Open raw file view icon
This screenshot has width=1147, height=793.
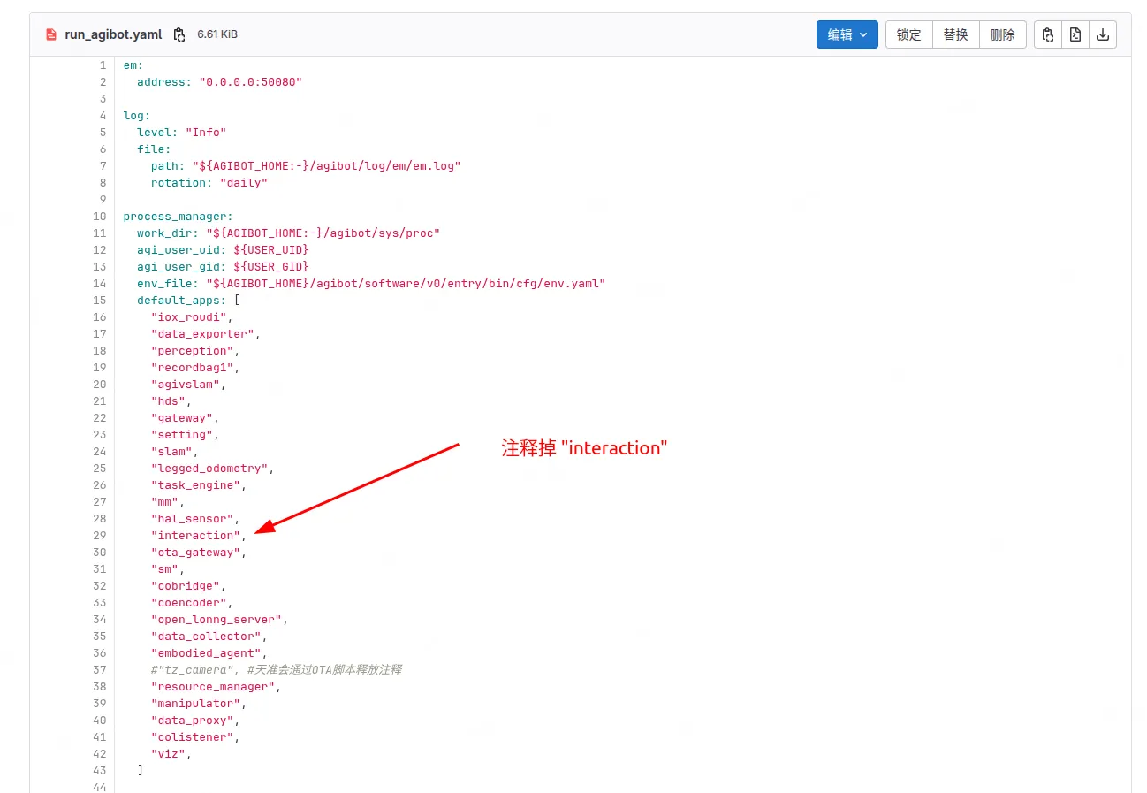click(1075, 34)
